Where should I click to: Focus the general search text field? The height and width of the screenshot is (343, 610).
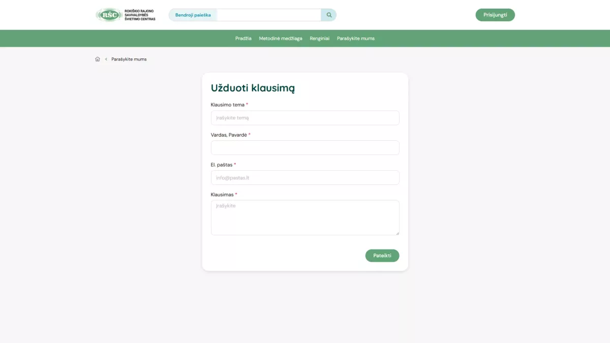[268, 15]
